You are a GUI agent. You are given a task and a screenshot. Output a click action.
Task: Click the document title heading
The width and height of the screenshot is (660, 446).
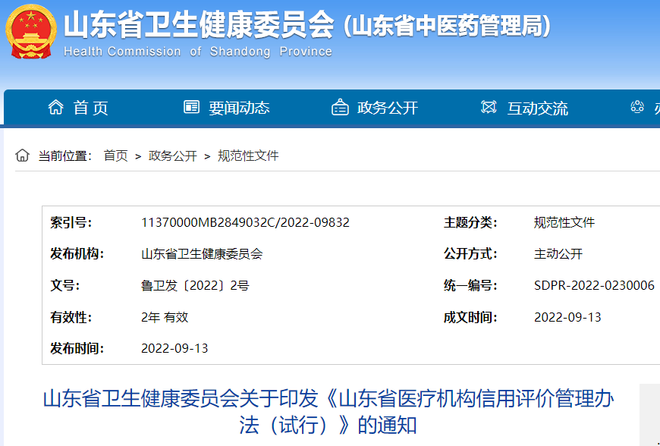[328, 411]
